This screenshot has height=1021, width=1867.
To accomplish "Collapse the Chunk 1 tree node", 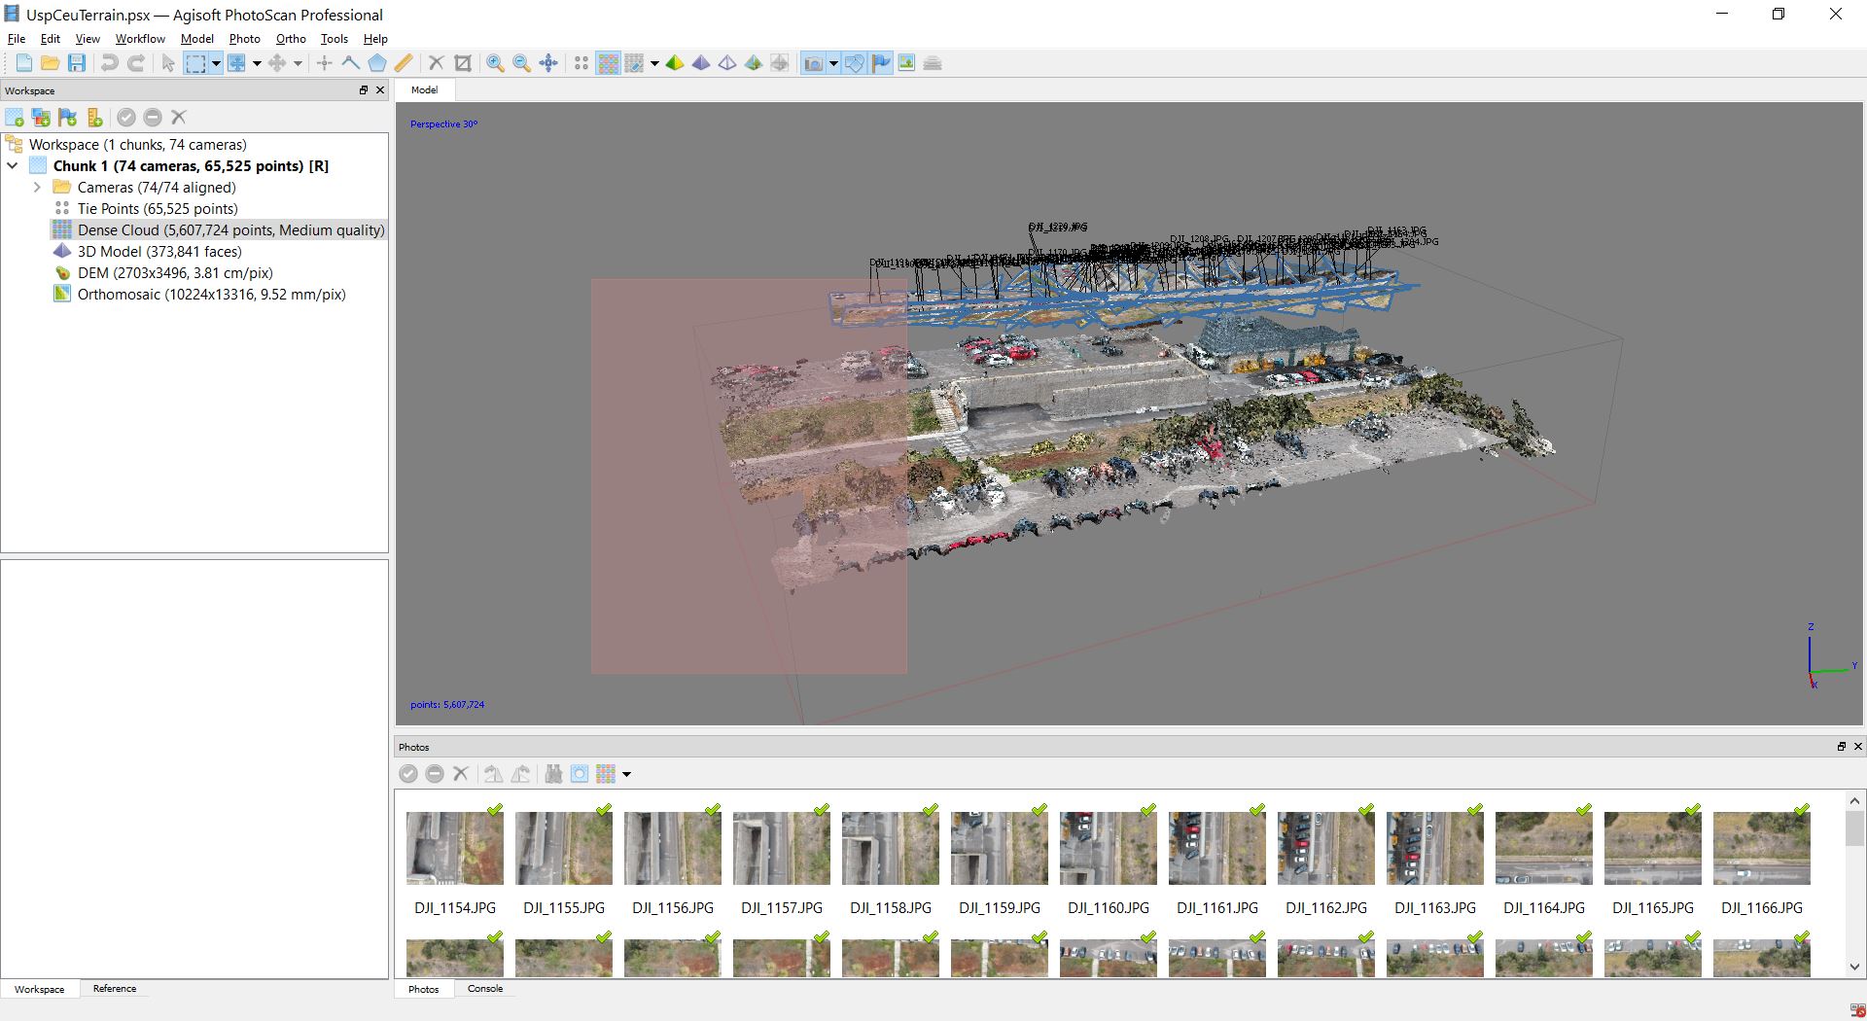I will point(13,165).
